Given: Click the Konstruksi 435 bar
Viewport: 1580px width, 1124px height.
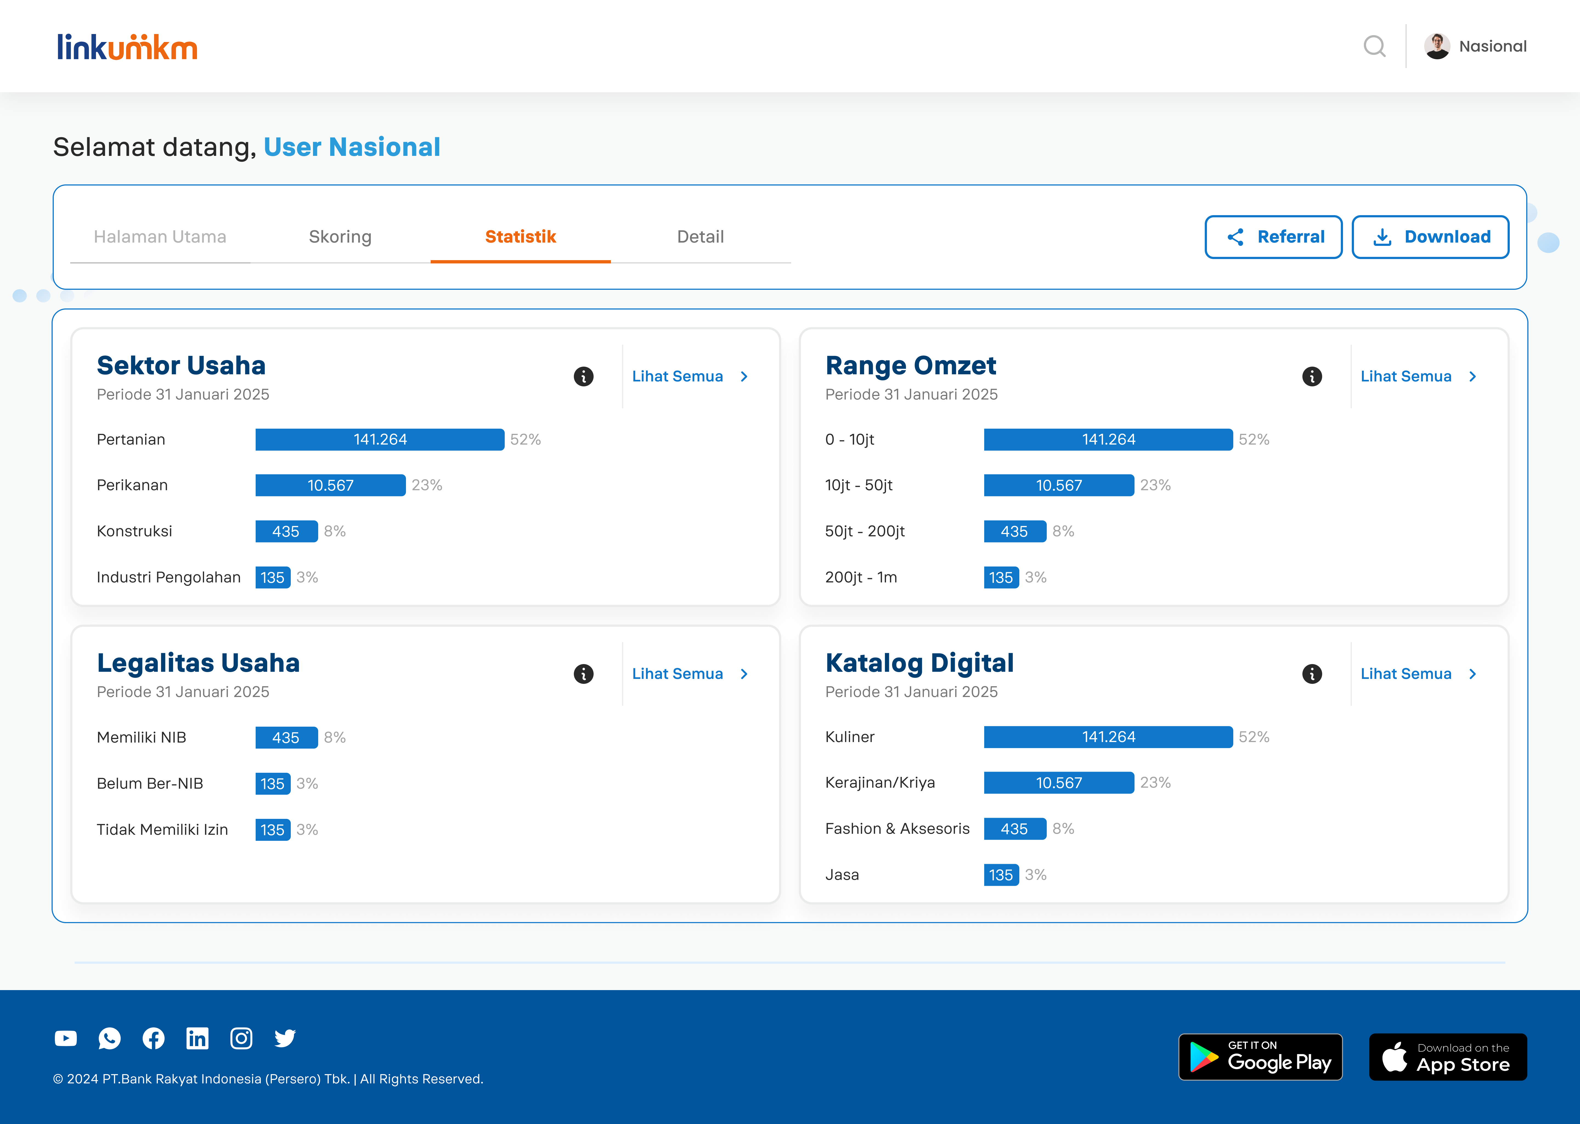Looking at the screenshot, I should [286, 532].
